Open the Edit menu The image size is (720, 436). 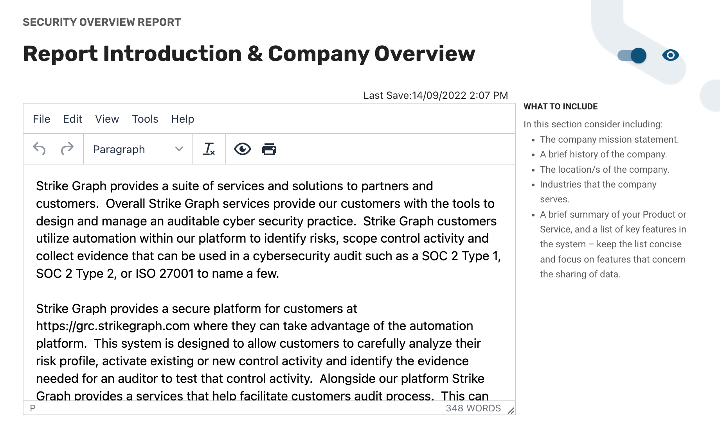(72, 119)
